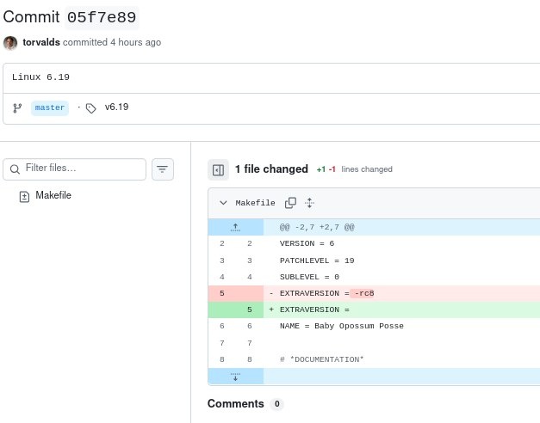Click the tag icon beside v6.19

tap(91, 108)
